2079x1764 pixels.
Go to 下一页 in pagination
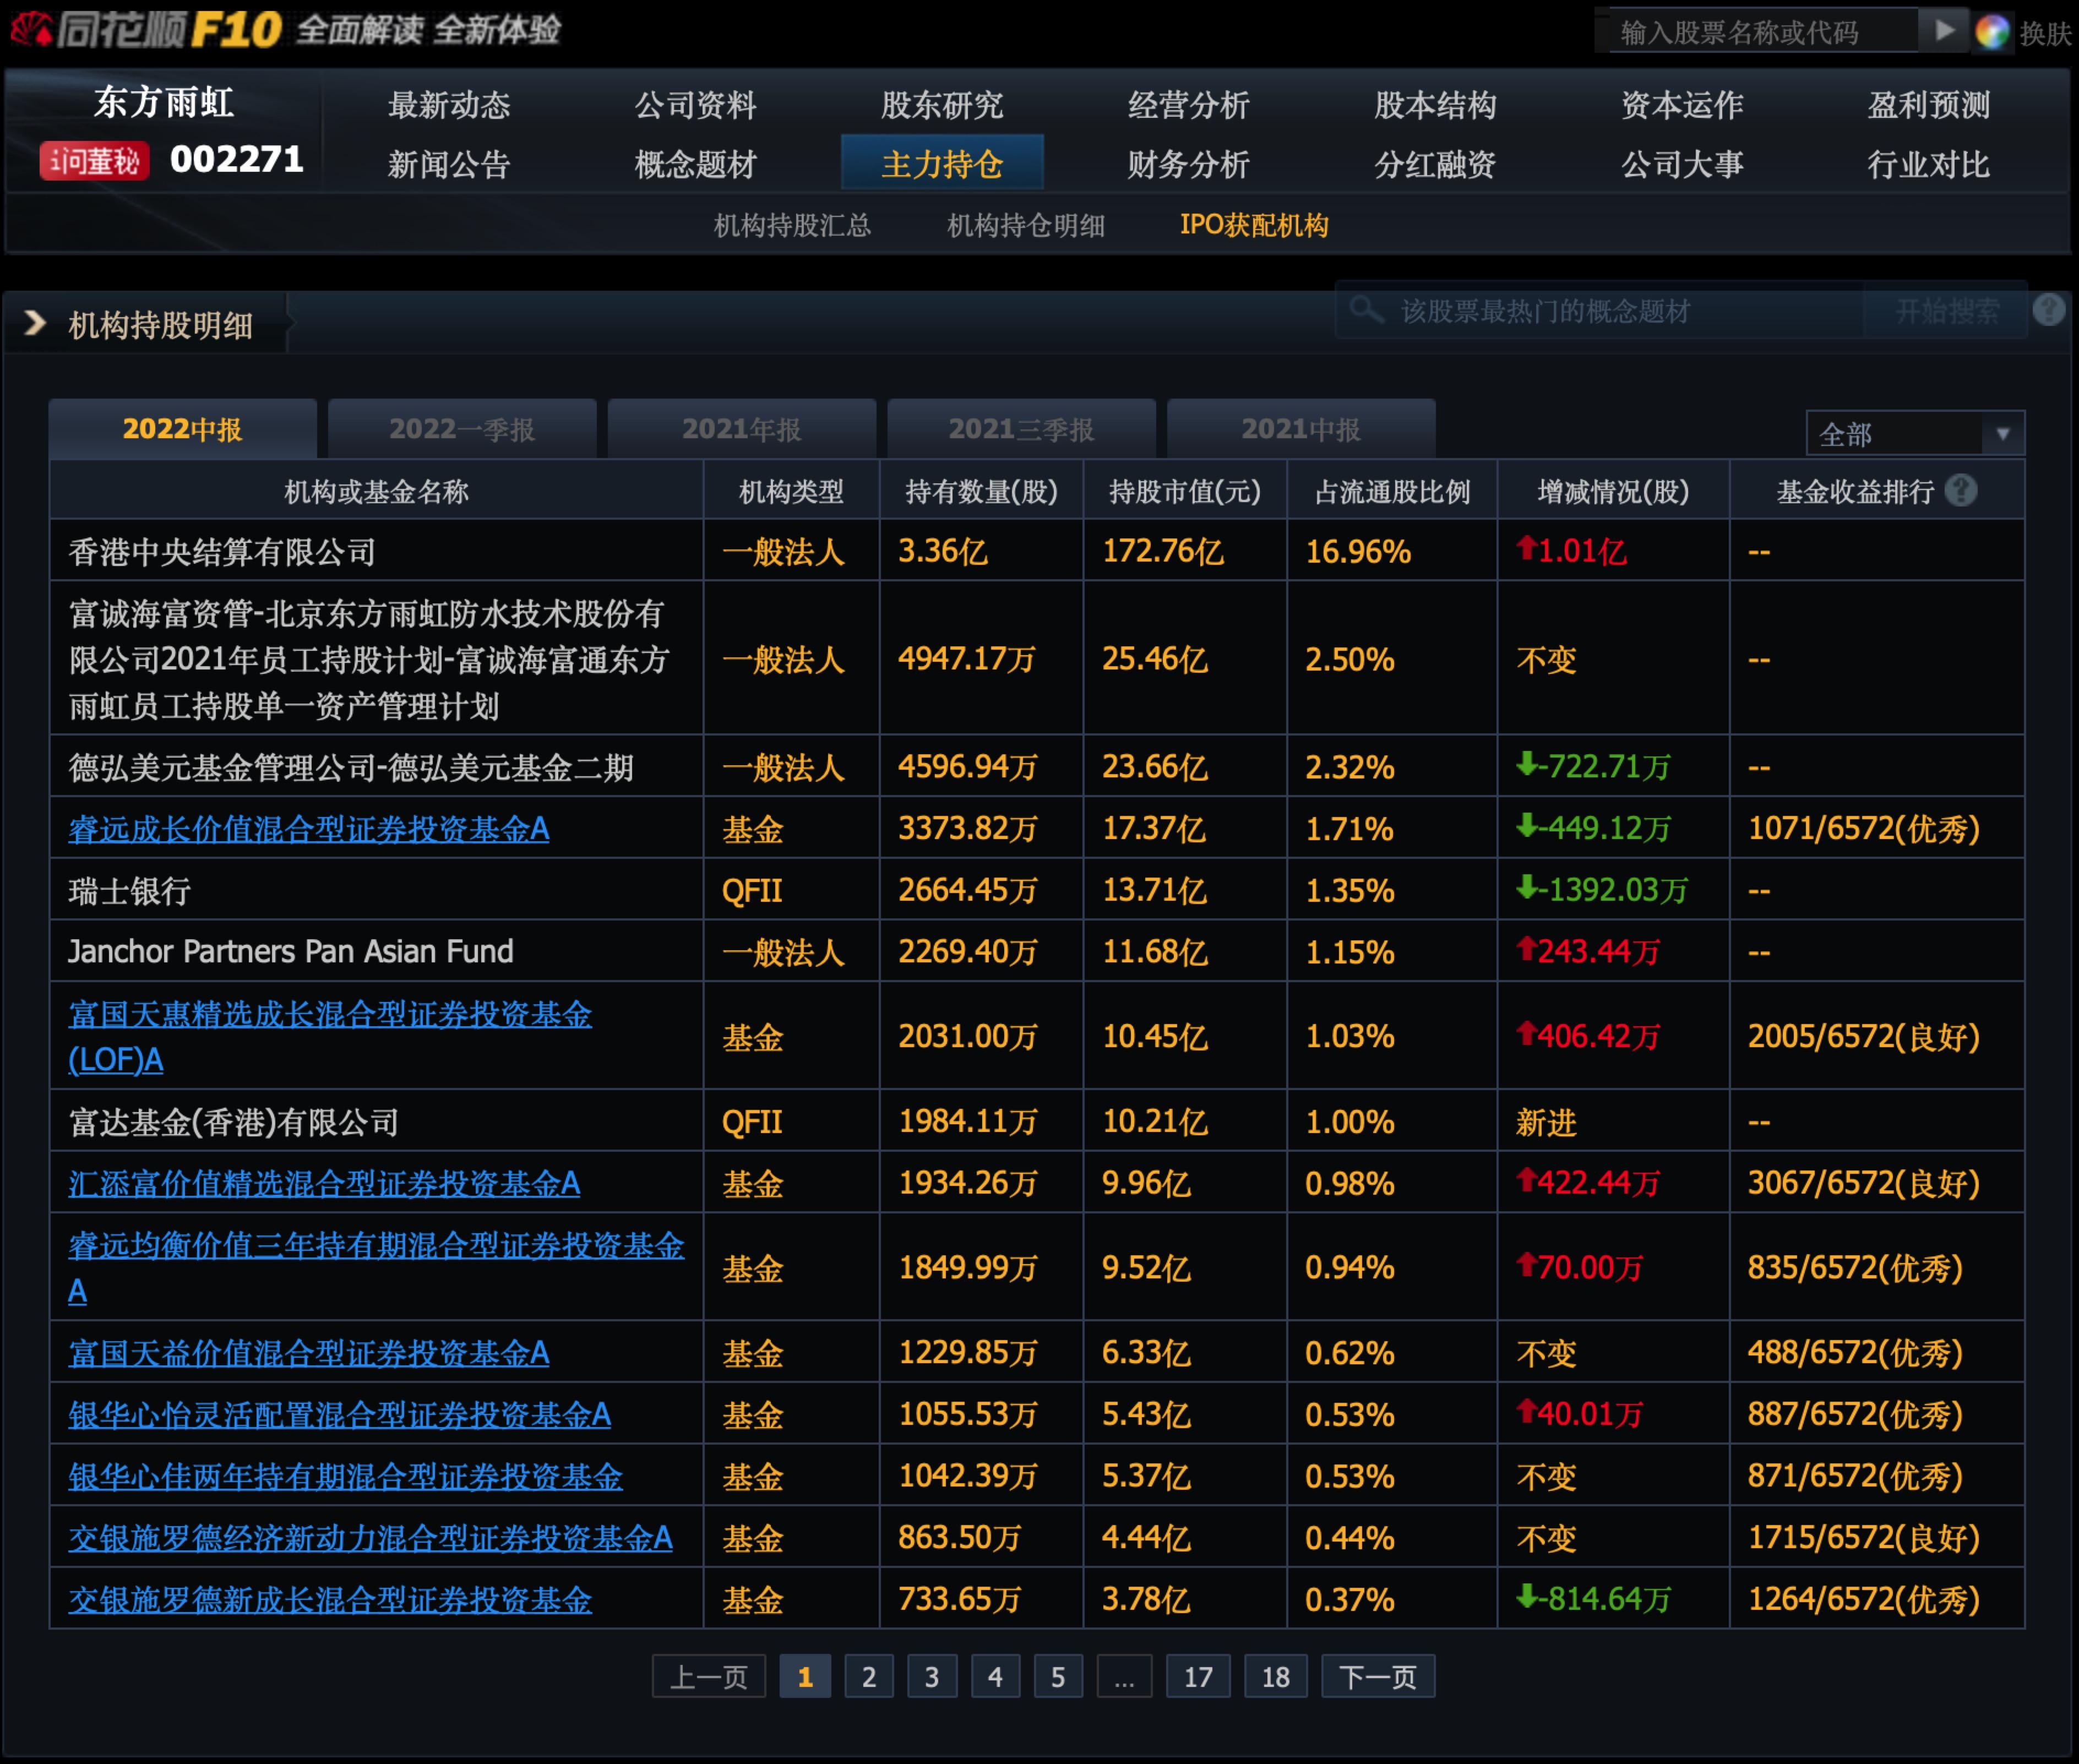click(x=1377, y=1676)
